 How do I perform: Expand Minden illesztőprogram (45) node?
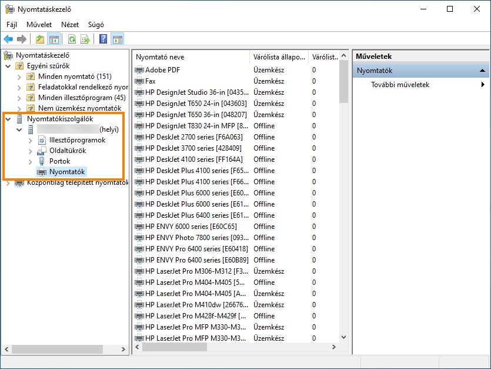[19, 98]
